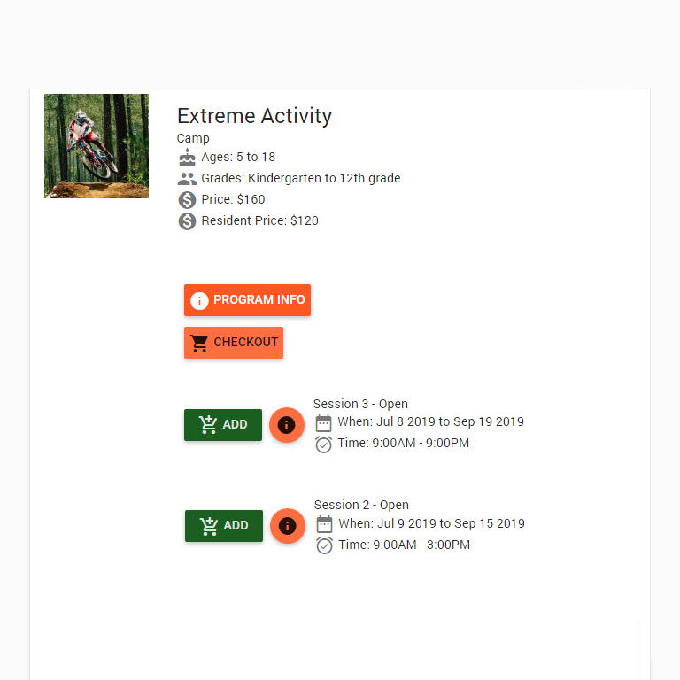Add Session 2 to the cart

point(224,526)
